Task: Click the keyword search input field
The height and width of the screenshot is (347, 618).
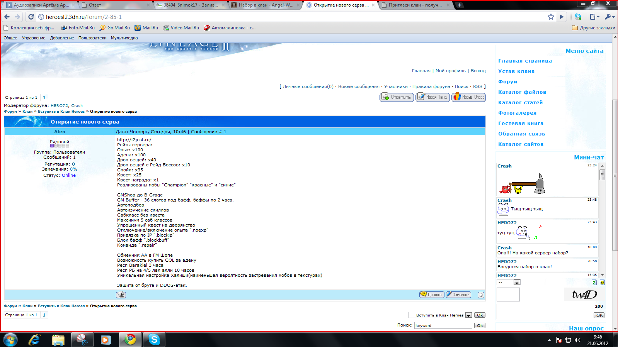Action: tap(443, 325)
